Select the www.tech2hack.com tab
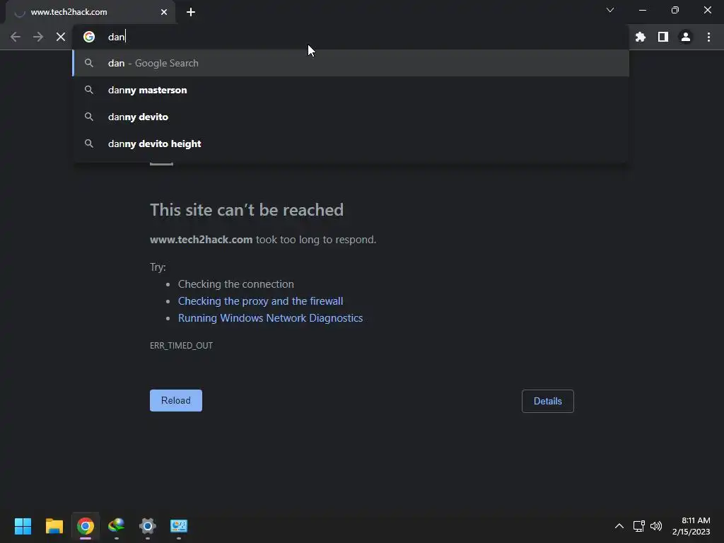 point(90,12)
